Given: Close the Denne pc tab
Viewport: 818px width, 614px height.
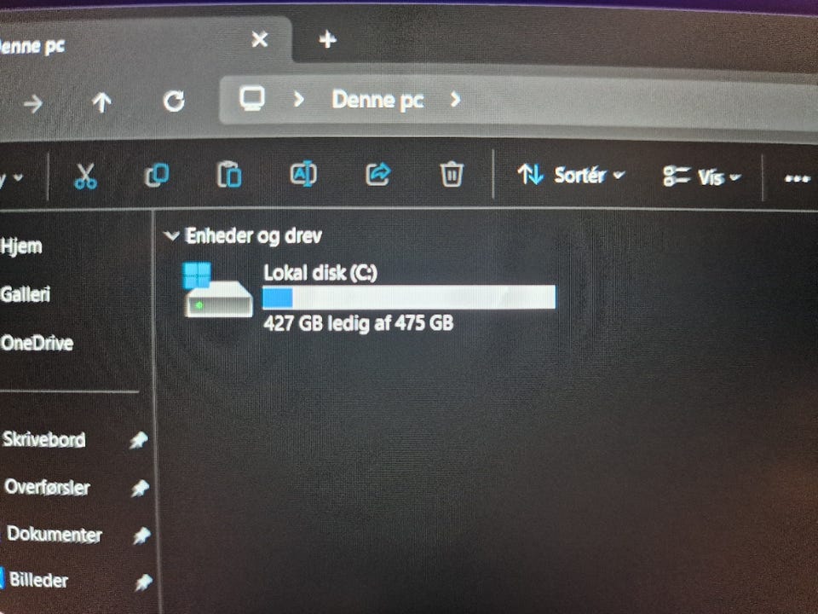Looking at the screenshot, I should (259, 39).
